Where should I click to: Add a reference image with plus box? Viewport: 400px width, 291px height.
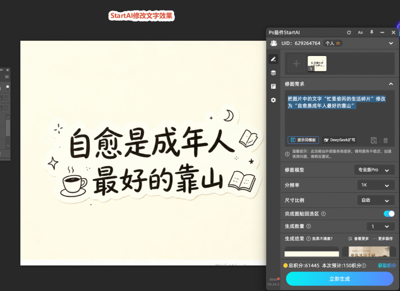pyautogui.click(x=296, y=63)
